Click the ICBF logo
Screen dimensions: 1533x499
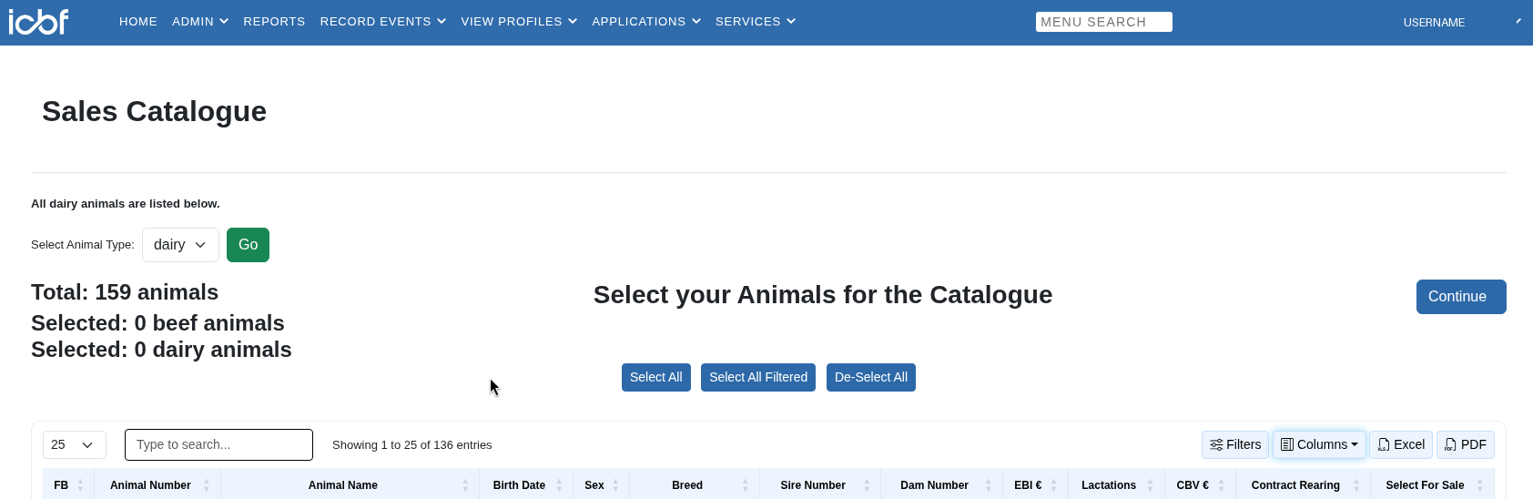tap(38, 21)
